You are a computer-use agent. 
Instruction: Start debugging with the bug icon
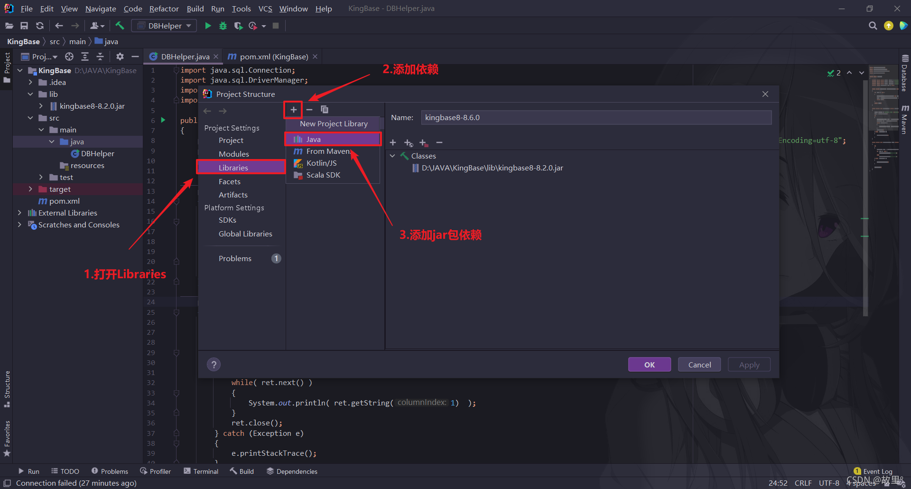tap(223, 26)
